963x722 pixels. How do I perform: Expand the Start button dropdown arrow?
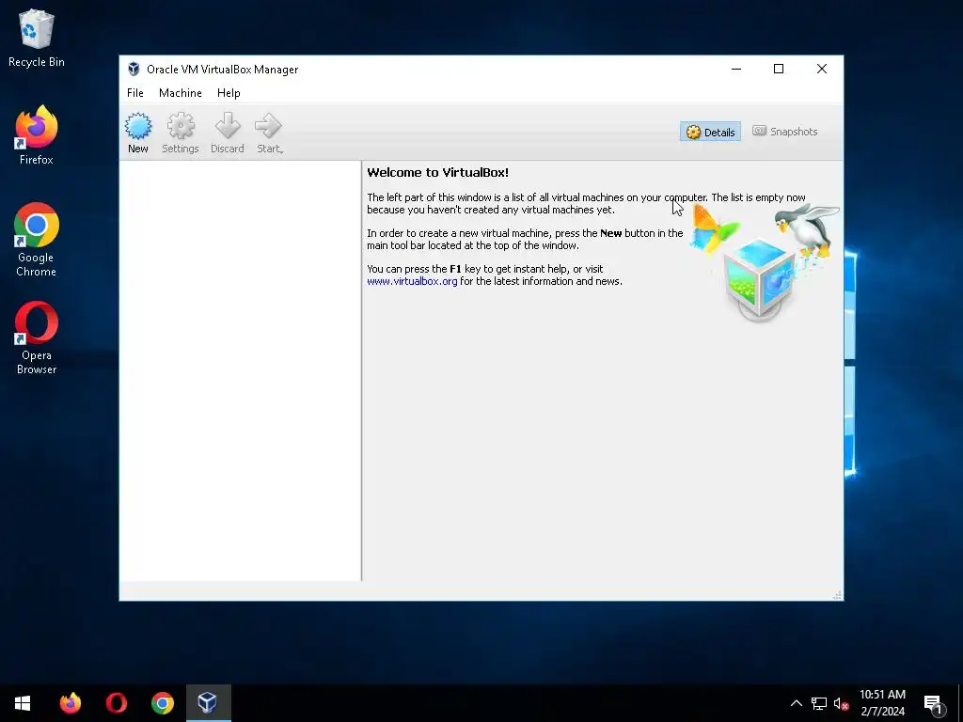point(281,151)
